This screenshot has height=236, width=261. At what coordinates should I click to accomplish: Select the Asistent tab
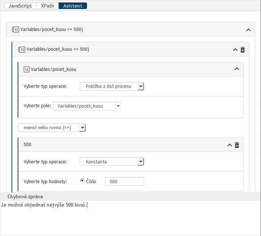click(x=73, y=6)
